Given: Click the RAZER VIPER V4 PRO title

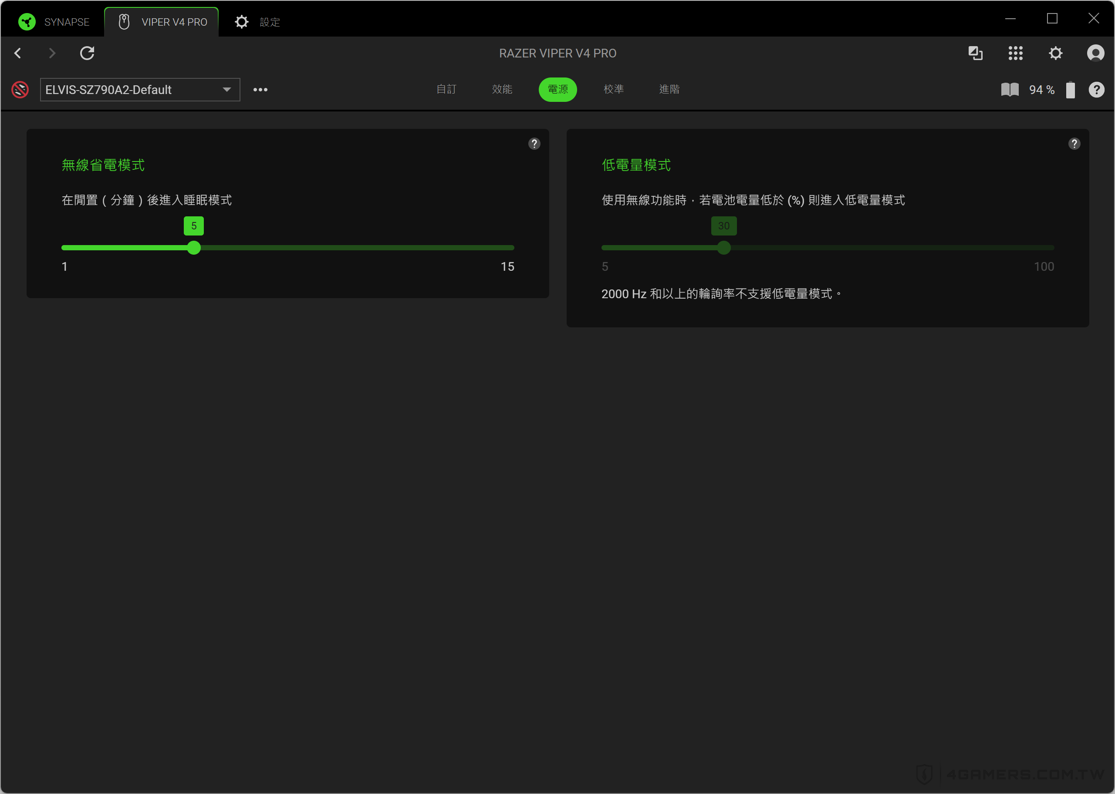Looking at the screenshot, I should point(557,53).
